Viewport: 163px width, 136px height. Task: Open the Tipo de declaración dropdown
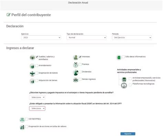(86, 38)
